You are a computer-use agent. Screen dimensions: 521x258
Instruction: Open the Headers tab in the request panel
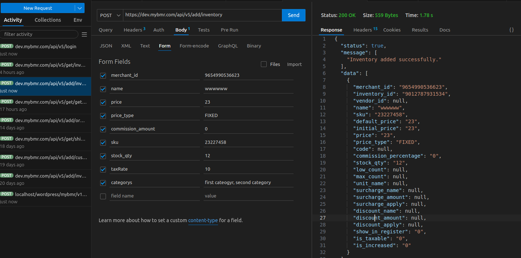(x=132, y=30)
